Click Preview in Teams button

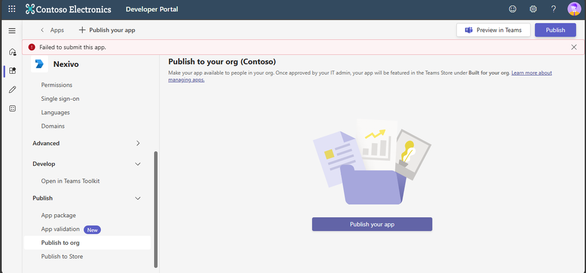pos(493,30)
